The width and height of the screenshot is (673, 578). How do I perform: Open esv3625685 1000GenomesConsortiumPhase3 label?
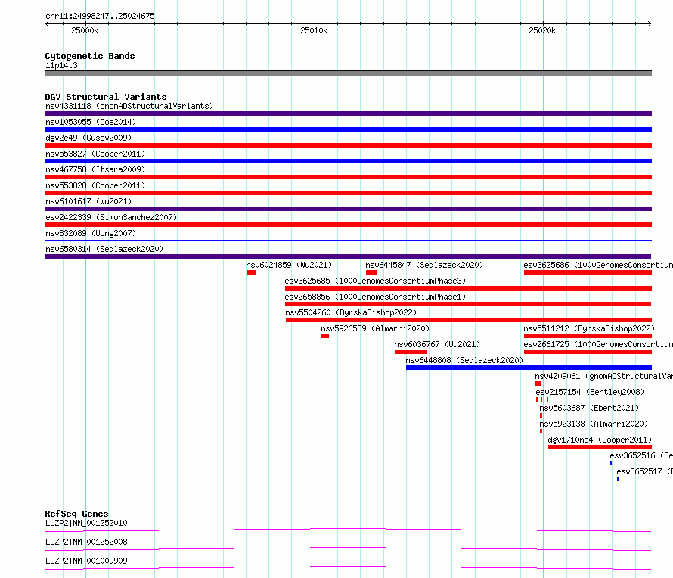coord(375,281)
